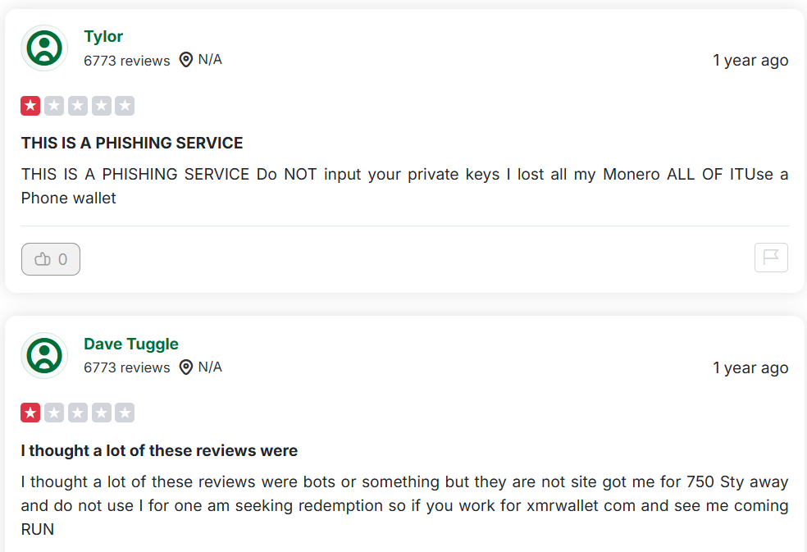
Task: Click Tylor's 6773 reviews count
Action: click(126, 61)
